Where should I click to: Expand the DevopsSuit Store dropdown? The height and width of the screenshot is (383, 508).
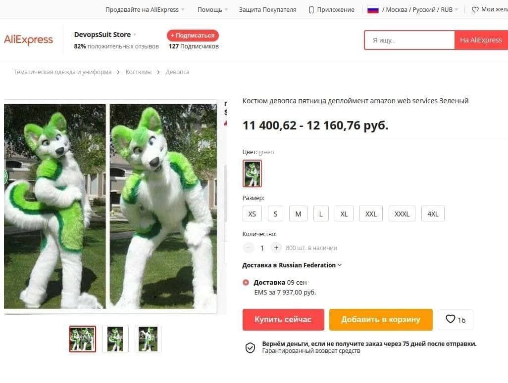[x=135, y=35]
